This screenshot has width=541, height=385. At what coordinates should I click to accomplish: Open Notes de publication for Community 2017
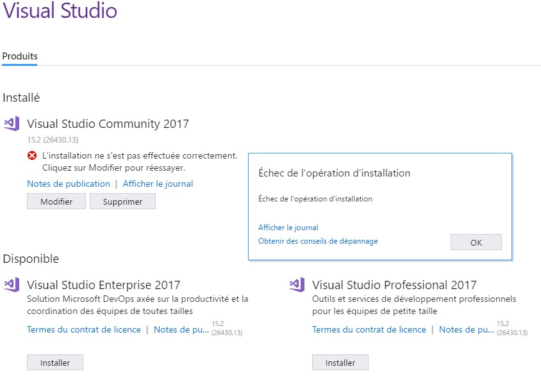68,184
